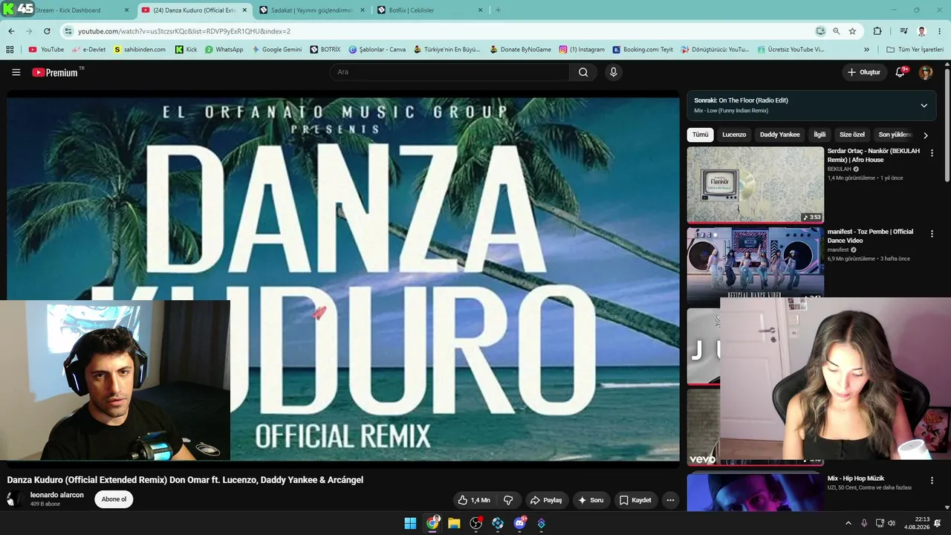Viewport: 951px width, 535px height.
Task: Open Chrome extensions puzzle icon
Action: coord(877,31)
